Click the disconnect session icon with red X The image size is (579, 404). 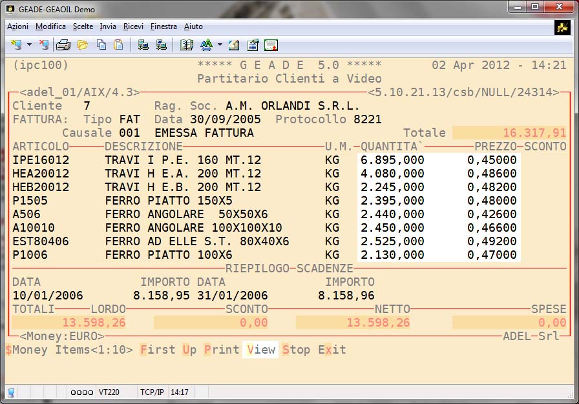coord(43,45)
